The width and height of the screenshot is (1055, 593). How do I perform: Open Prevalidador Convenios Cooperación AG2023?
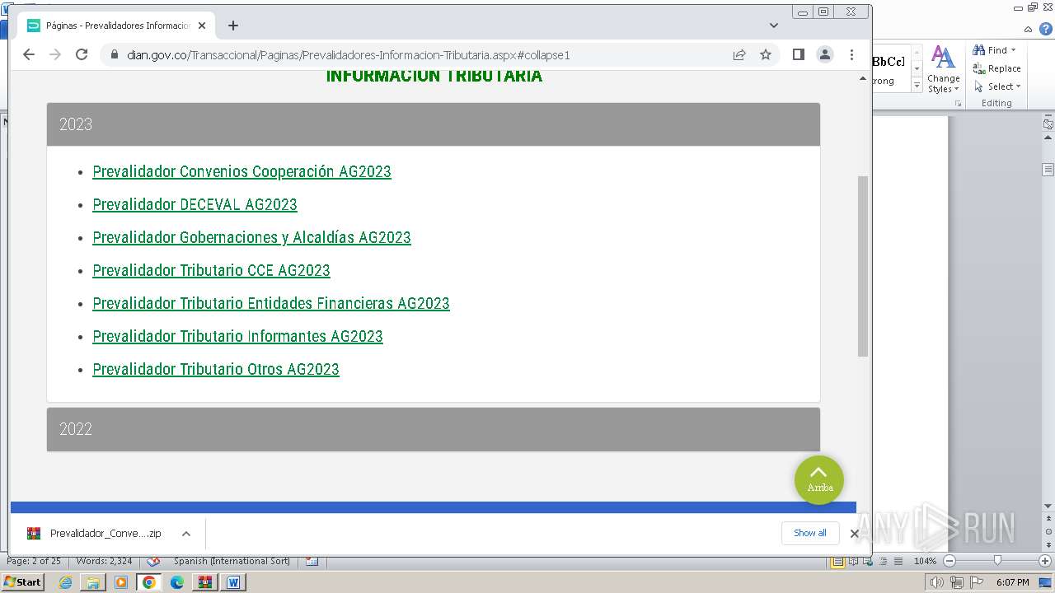pos(241,171)
